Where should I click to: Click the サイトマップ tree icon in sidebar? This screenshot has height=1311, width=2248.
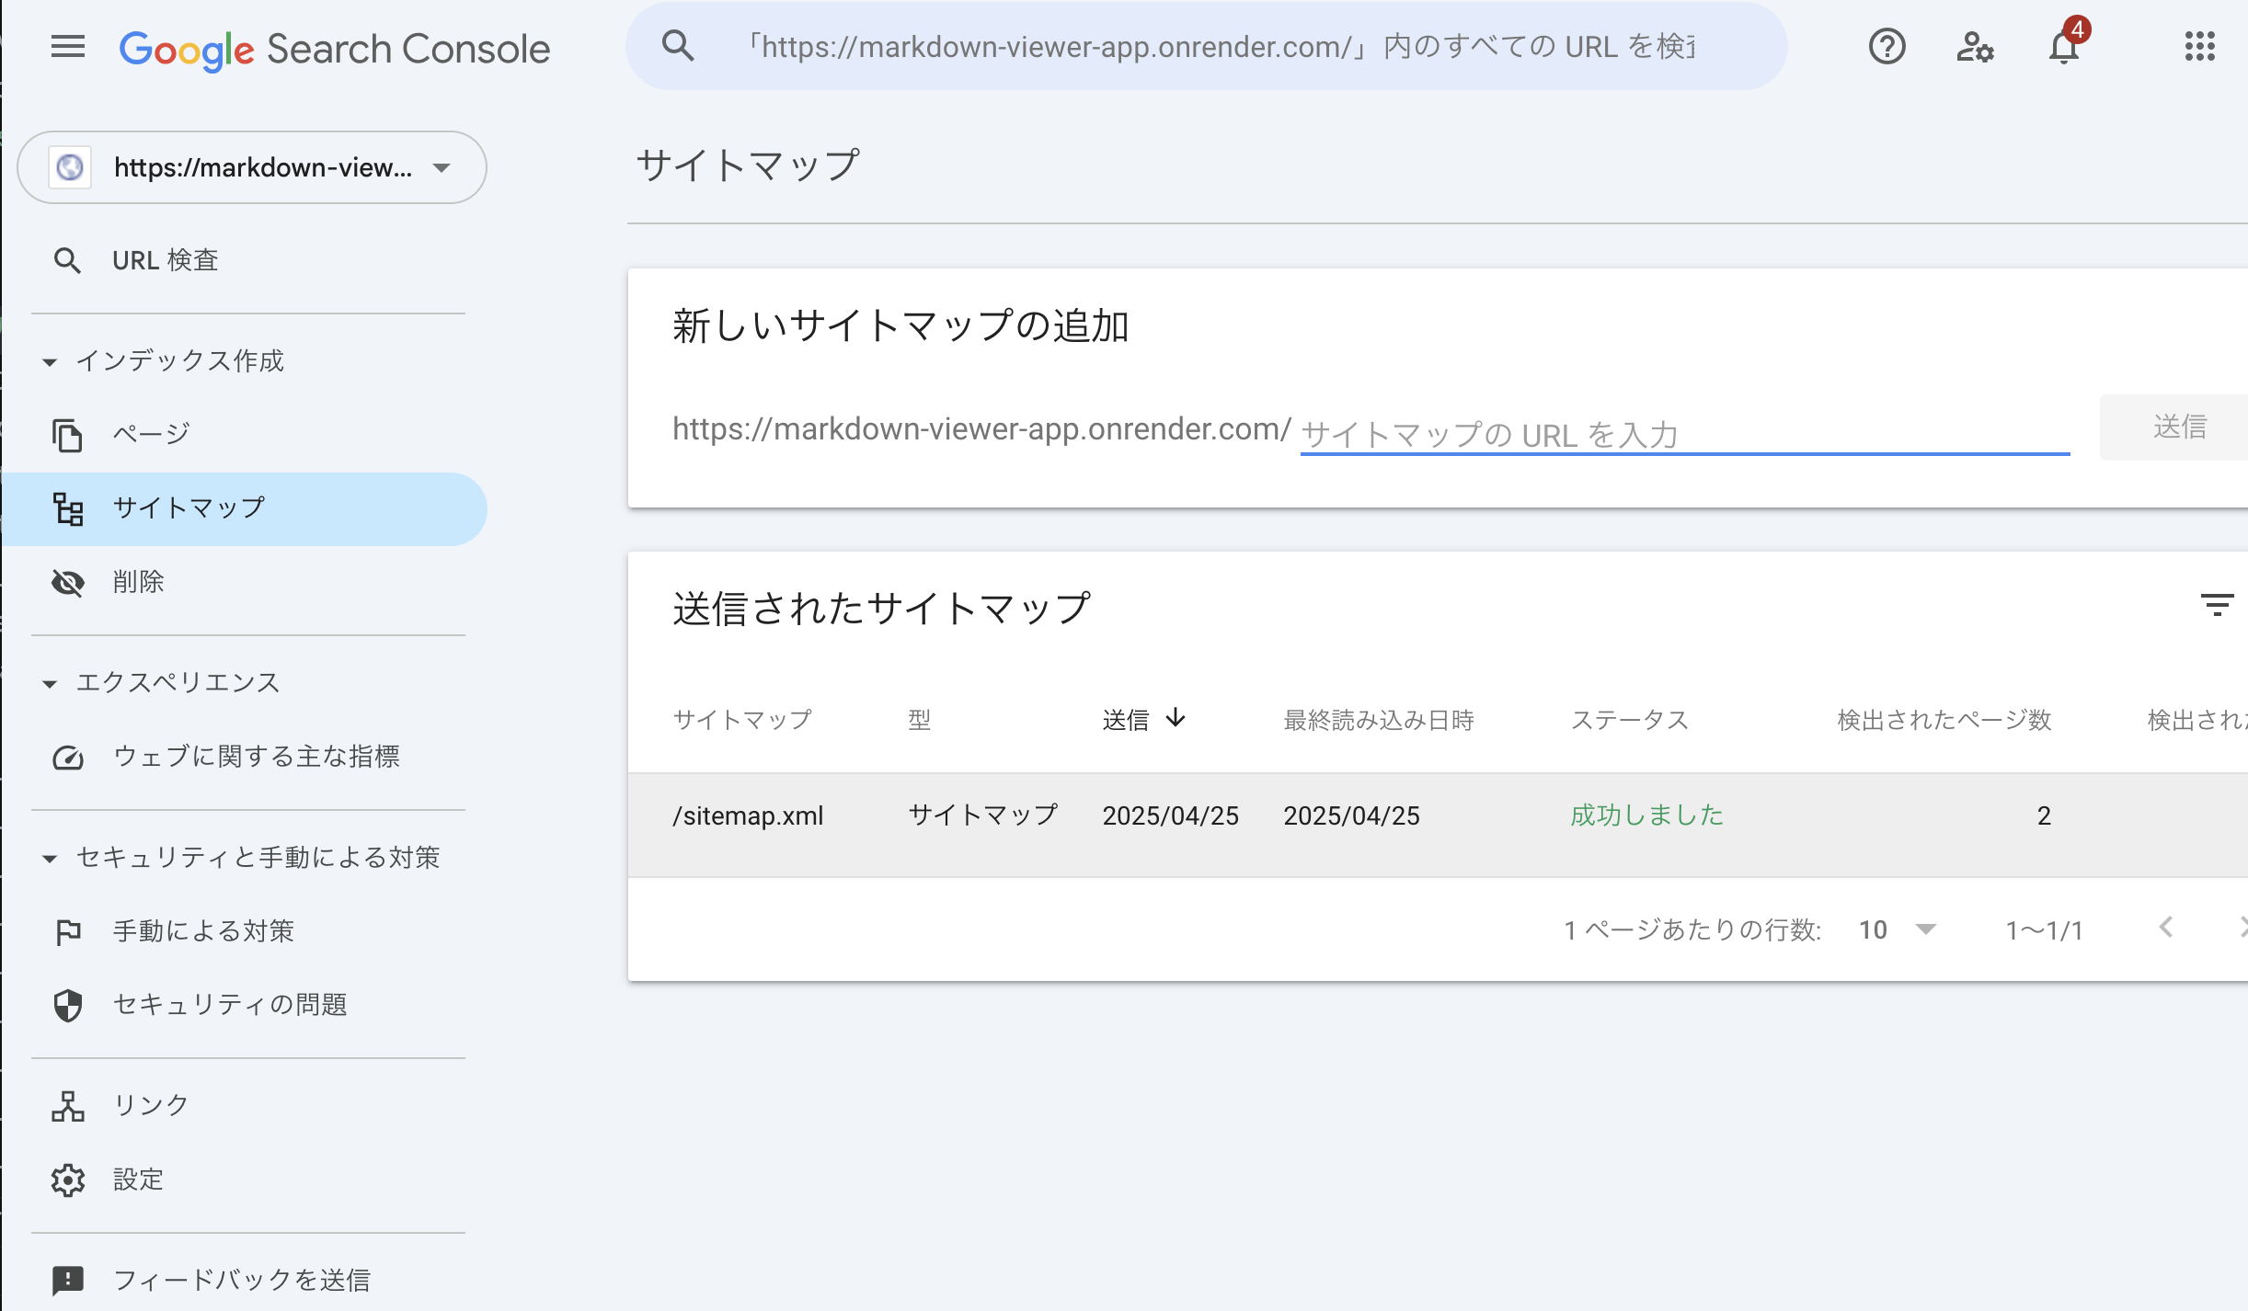click(68, 508)
